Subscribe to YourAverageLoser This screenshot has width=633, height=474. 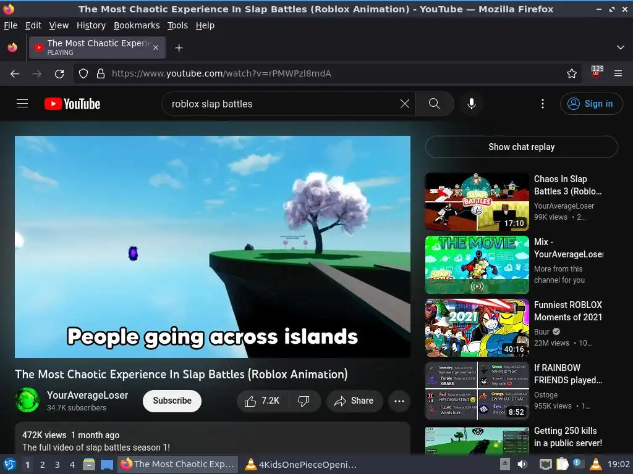pyautogui.click(x=172, y=401)
